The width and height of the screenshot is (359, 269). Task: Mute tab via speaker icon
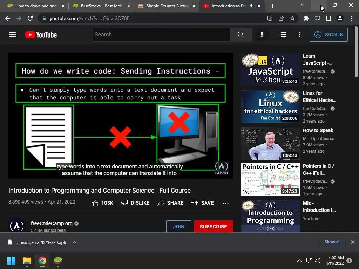click(252, 6)
